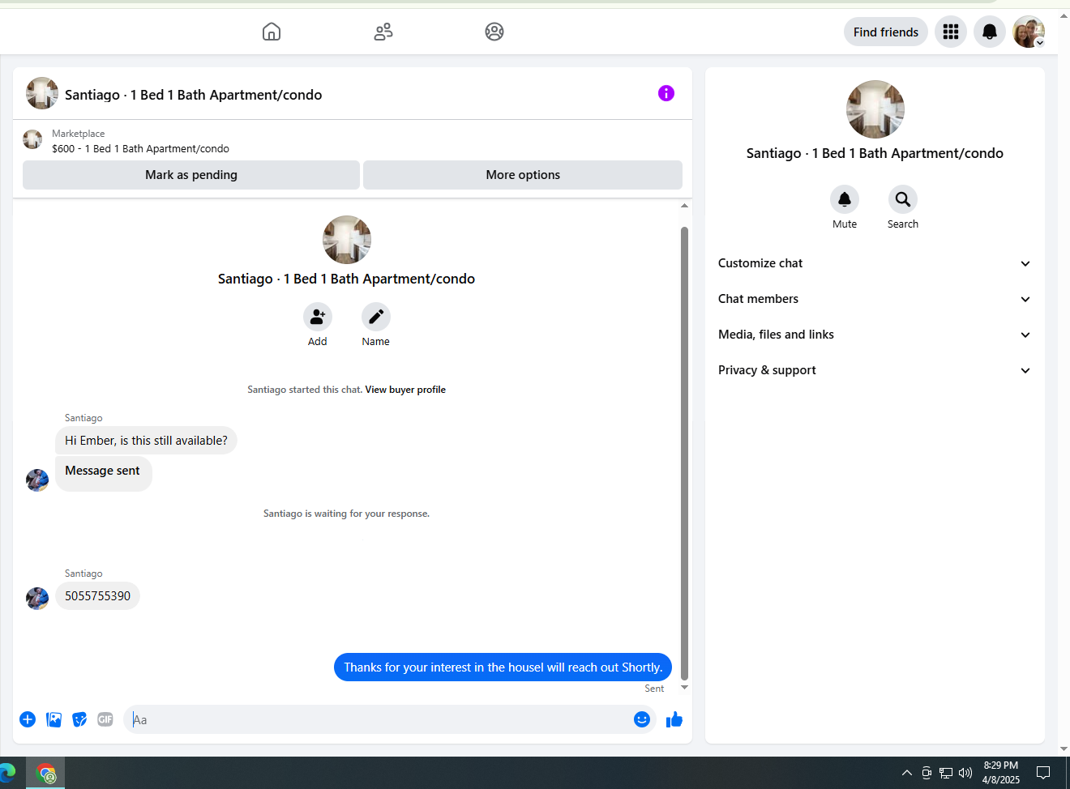
Task: Go to Facebook Home icon
Action: pyautogui.click(x=272, y=32)
